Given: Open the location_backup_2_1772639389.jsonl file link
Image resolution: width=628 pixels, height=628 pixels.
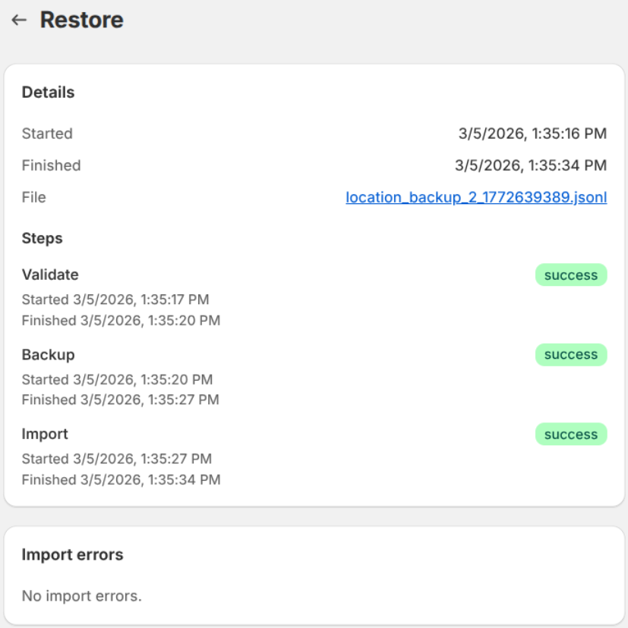Looking at the screenshot, I should [x=475, y=197].
